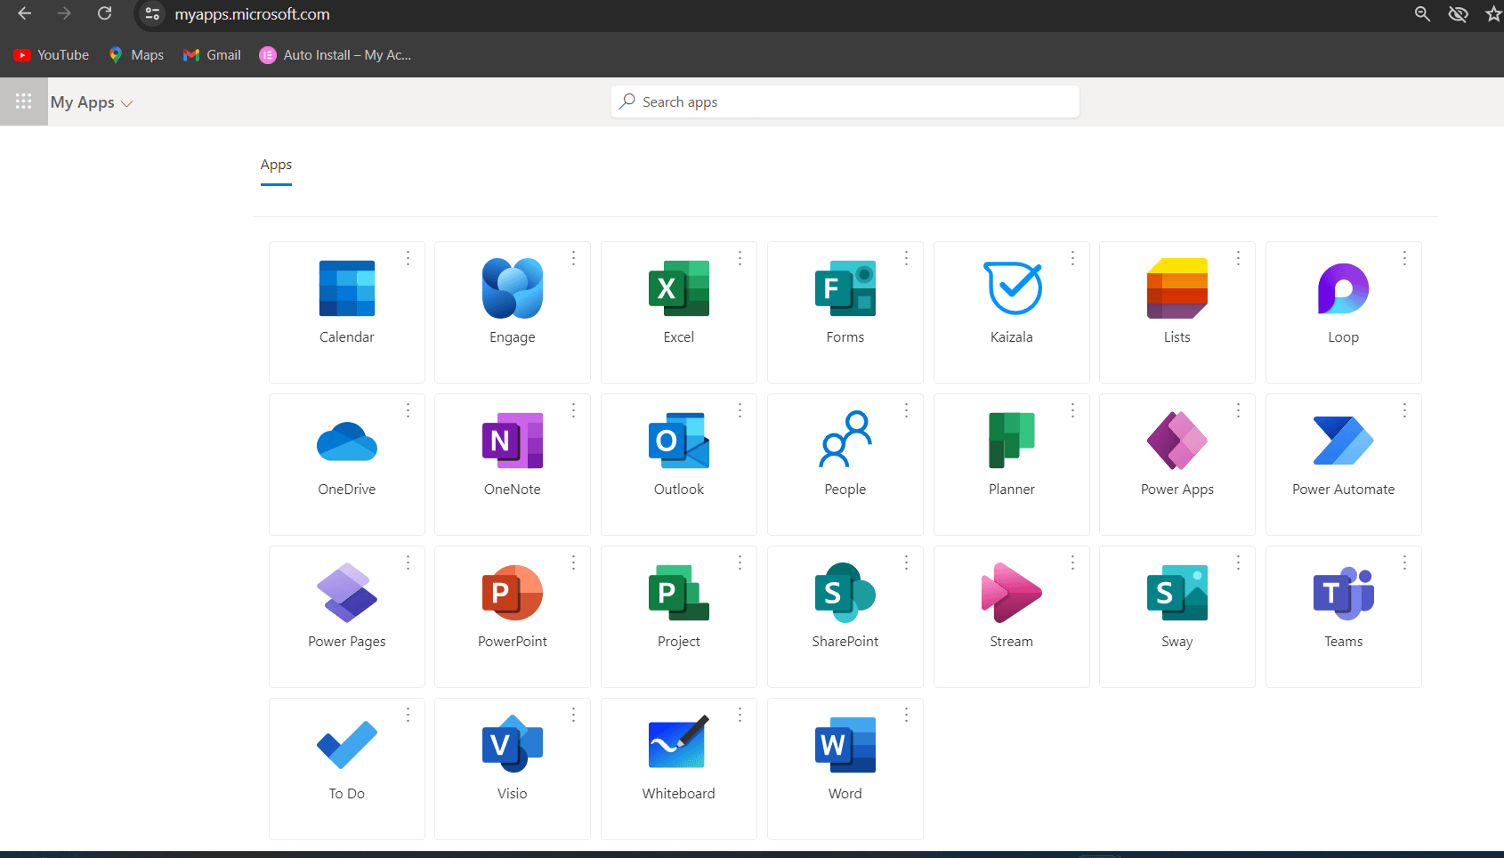Launch the SharePoint app icon
The image size is (1504, 858).
[845, 593]
